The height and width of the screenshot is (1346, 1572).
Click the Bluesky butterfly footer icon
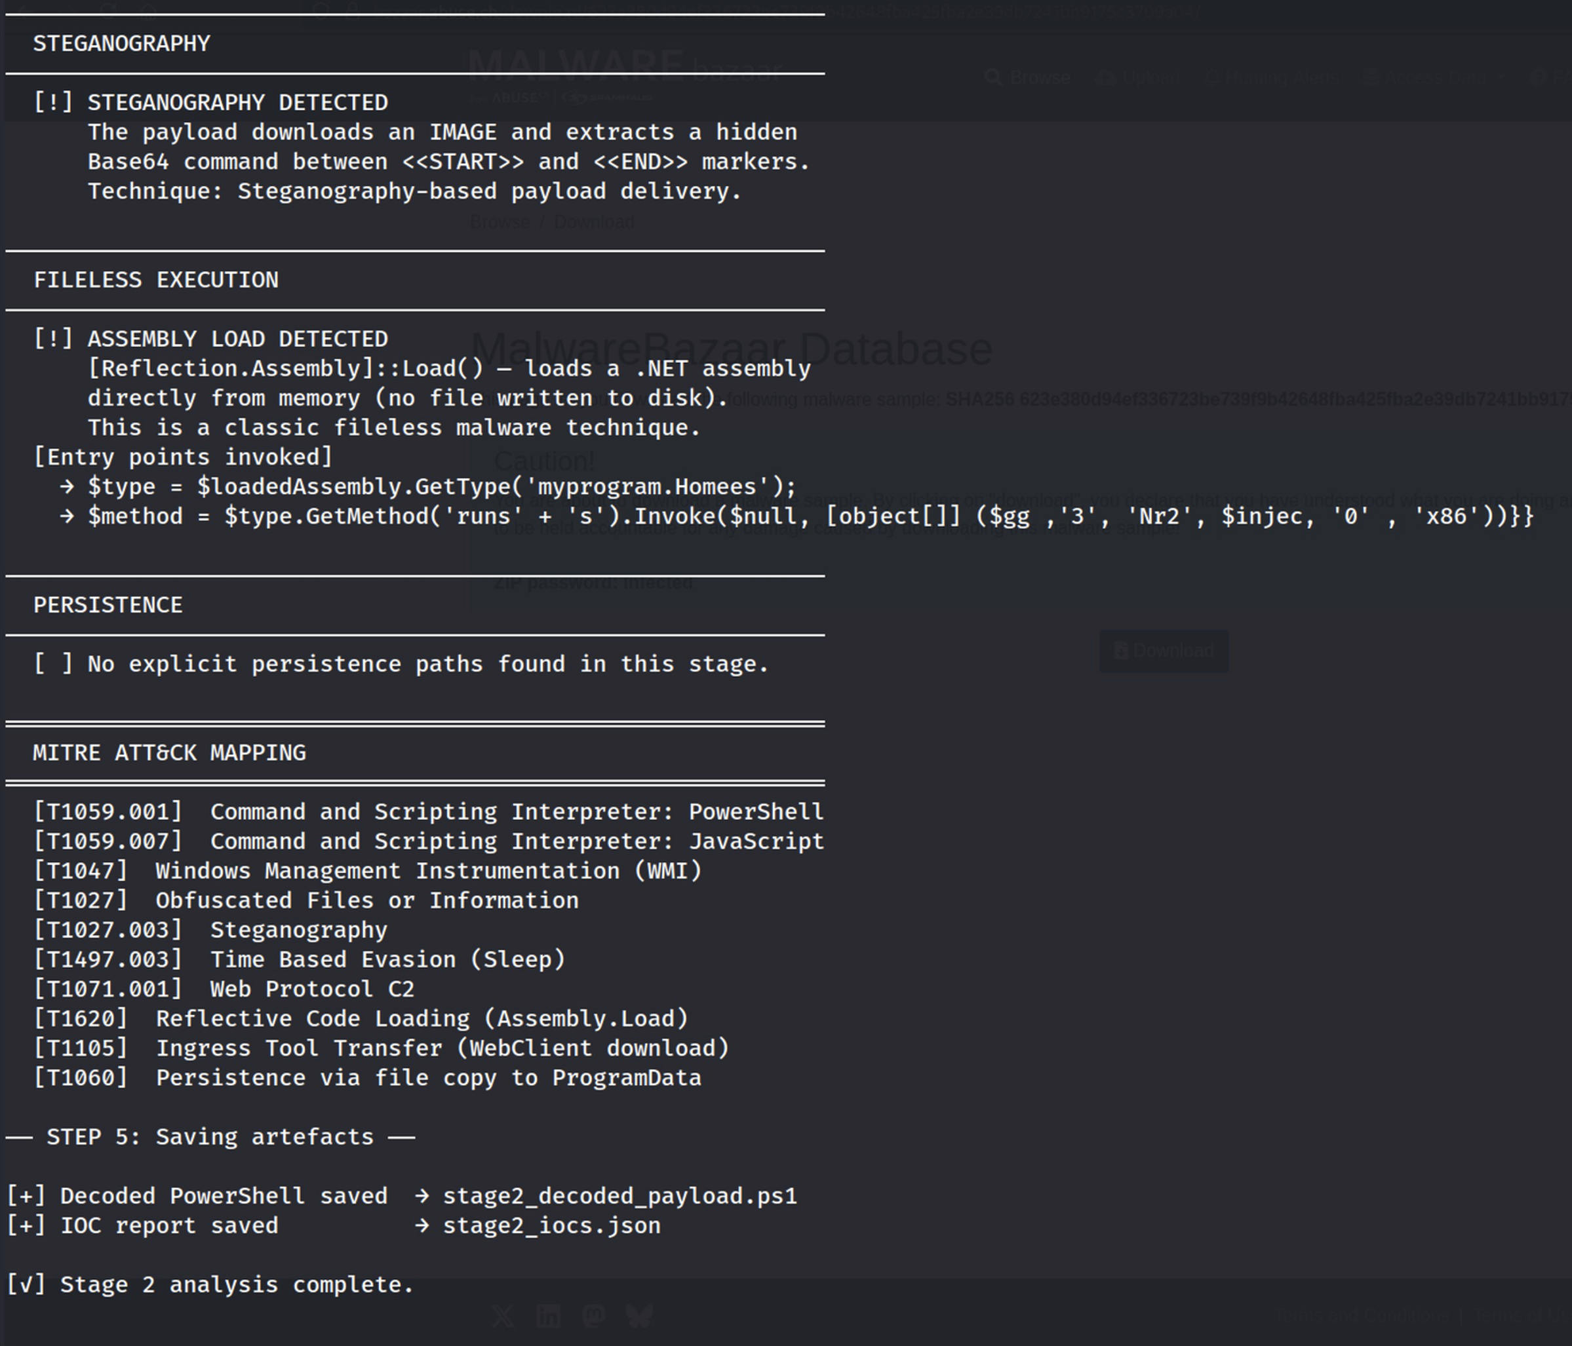(640, 1317)
